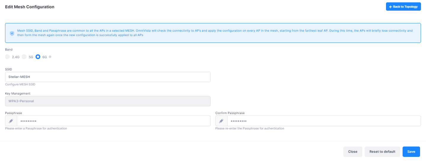Go back to Topology
The image size is (426, 161).
(x=403, y=7)
